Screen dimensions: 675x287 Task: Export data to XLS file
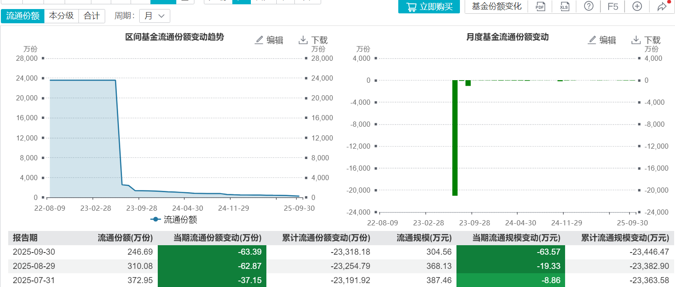(x=564, y=6)
